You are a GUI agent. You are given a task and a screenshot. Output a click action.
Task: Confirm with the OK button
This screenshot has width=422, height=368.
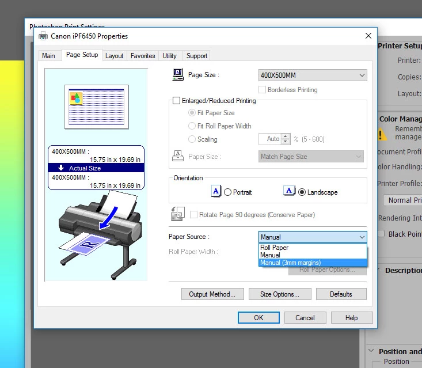click(258, 318)
